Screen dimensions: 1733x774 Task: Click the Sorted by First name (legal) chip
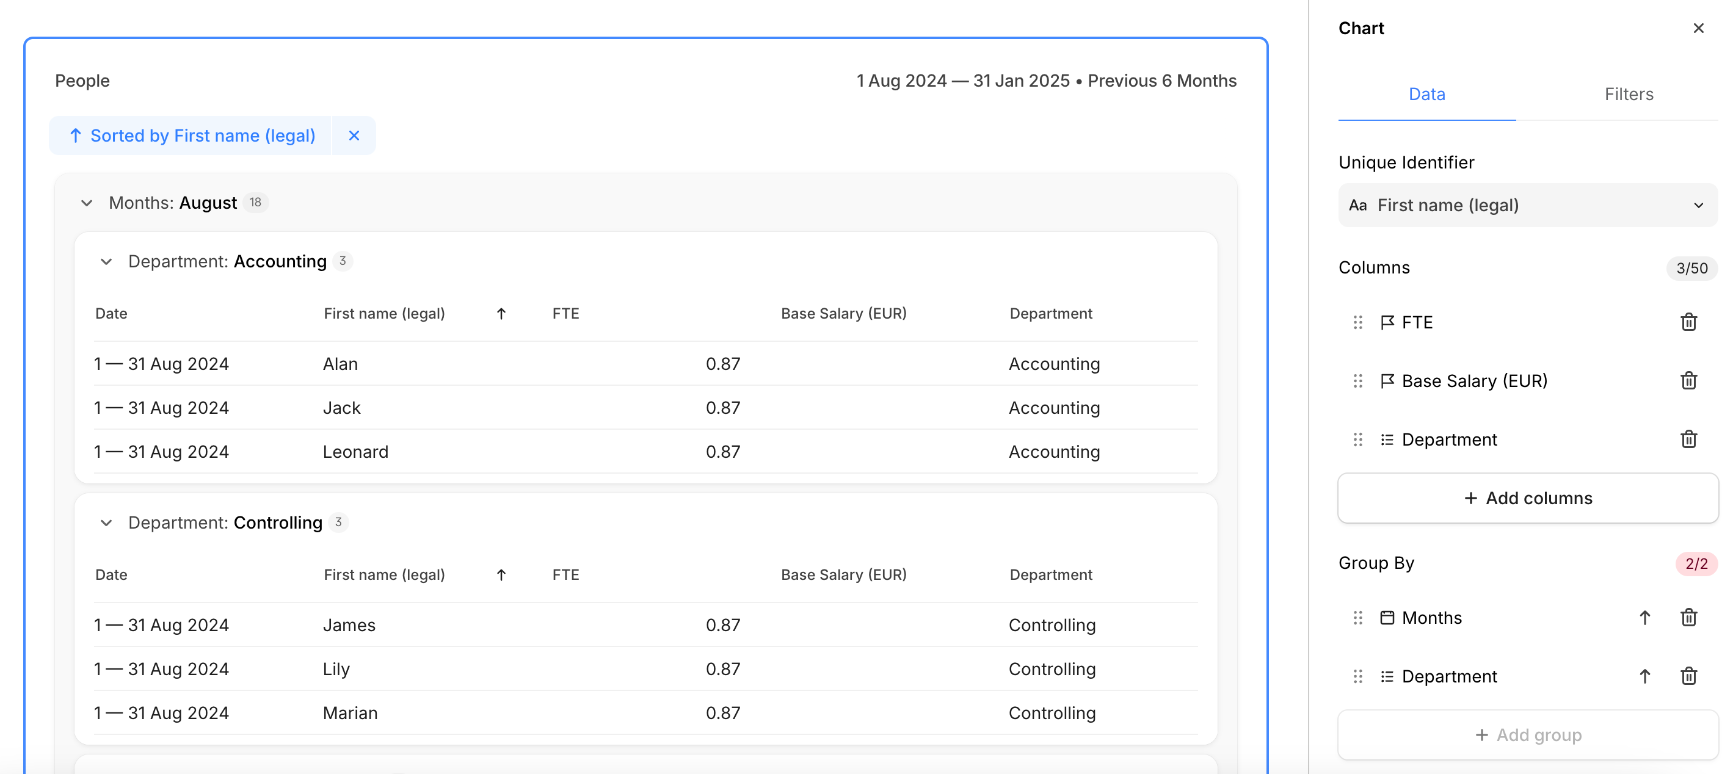pyautogui.click(x=191, y=136)
